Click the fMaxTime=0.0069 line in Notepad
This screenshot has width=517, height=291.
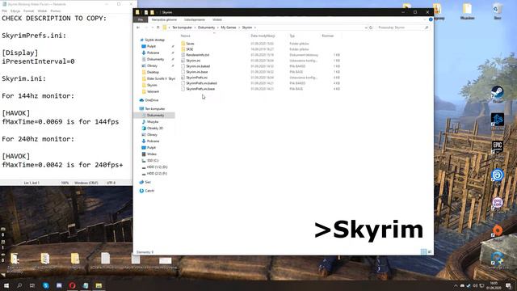click(61, 122)
